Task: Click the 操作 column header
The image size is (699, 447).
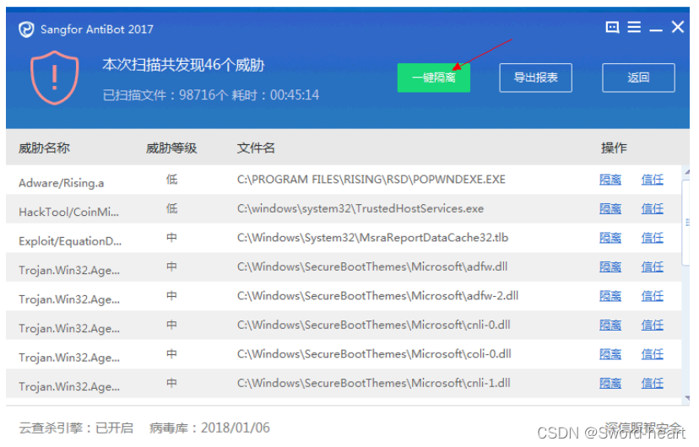Action: click(x=614, y=148)
